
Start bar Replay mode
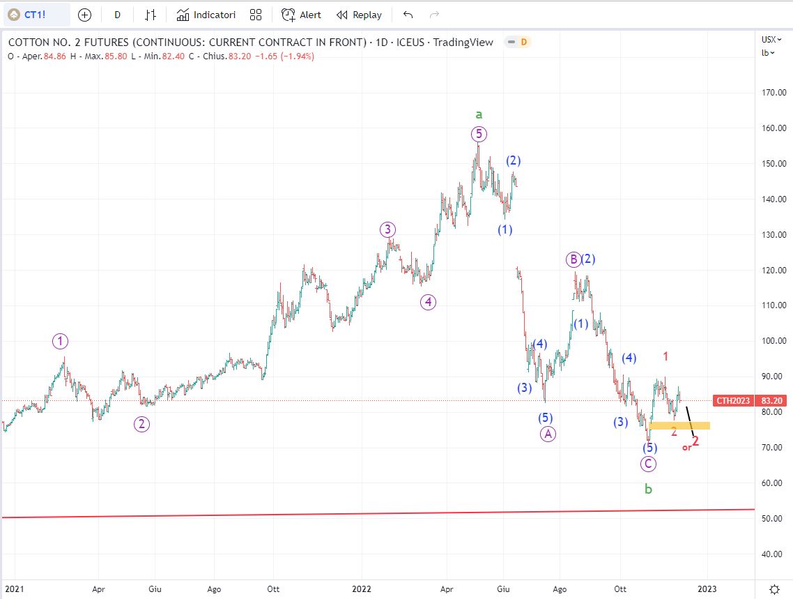[359, 15]
